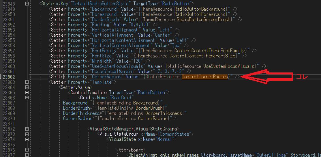Screen dimensions: 321x157
Task: Collapse the ControlTemplate block at line 23865
Action: [x=27, y=92]
